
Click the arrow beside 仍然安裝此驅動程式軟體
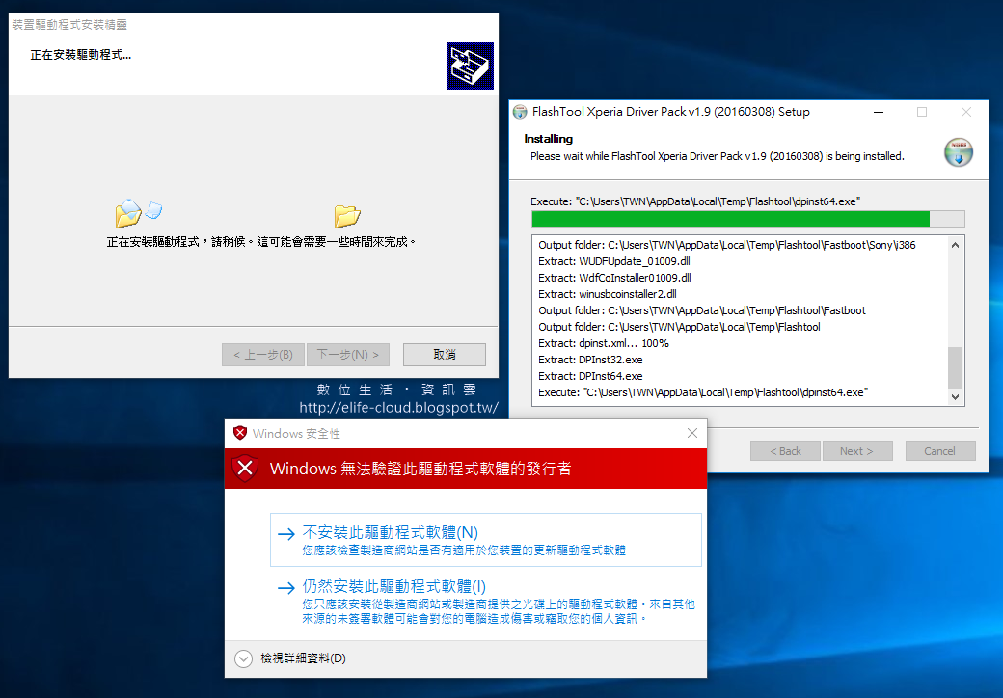285,587
